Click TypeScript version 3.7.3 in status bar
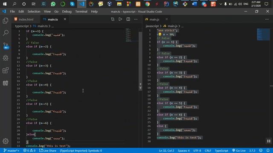 (x=252, y=150)
